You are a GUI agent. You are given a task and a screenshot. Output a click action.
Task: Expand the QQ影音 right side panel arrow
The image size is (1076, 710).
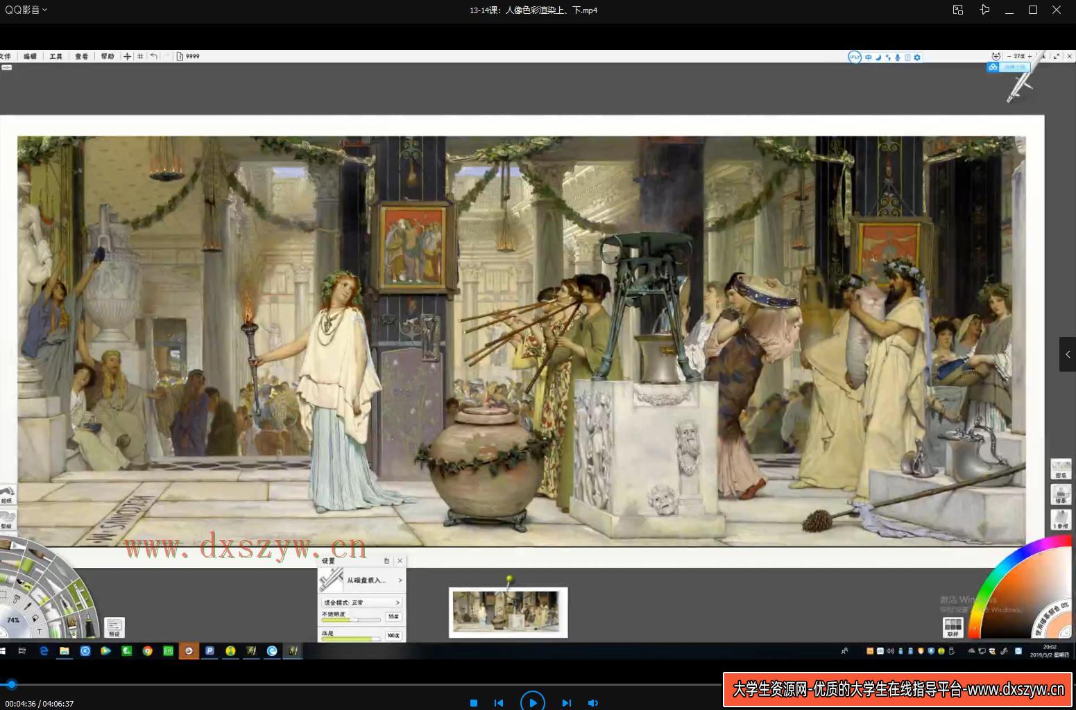tap(1068, 354)
